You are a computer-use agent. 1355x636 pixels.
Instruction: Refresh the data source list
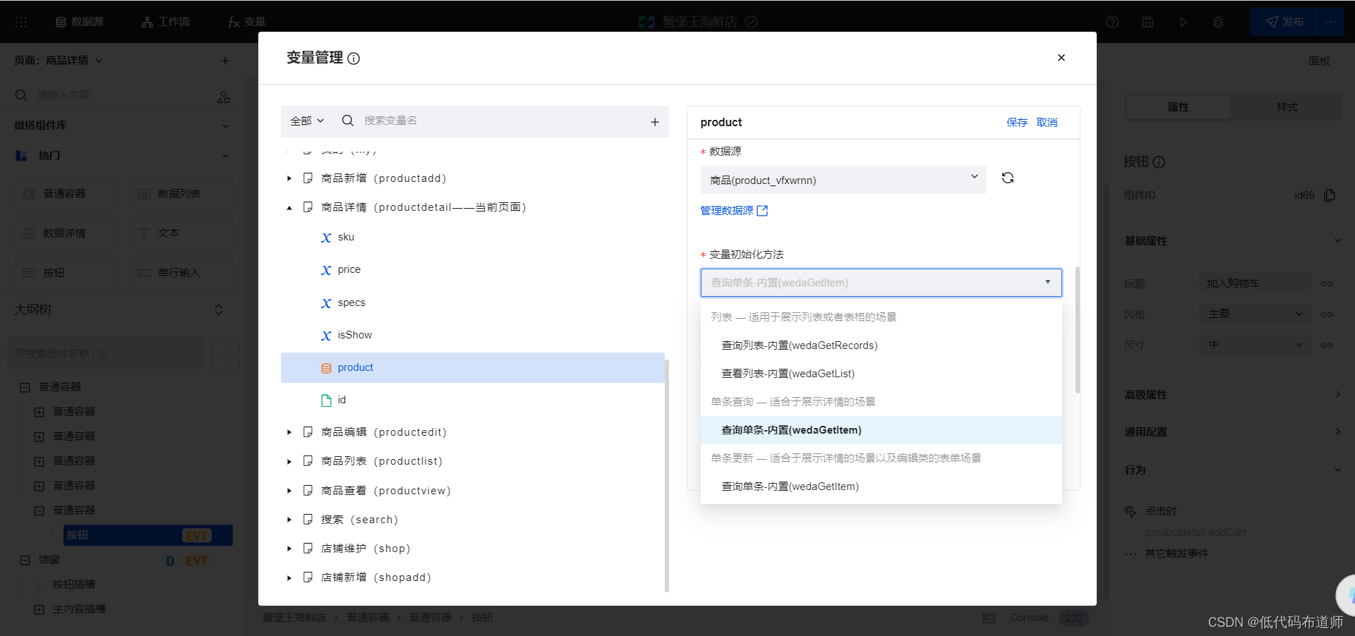click(1008, 178)
